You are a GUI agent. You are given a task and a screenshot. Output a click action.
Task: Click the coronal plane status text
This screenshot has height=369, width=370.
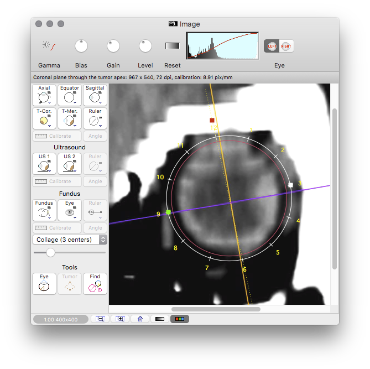point(133,77)
